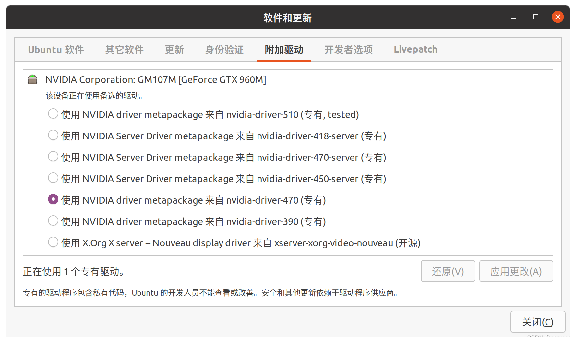Click the 软件和更新 window title

tap(287, 18)
